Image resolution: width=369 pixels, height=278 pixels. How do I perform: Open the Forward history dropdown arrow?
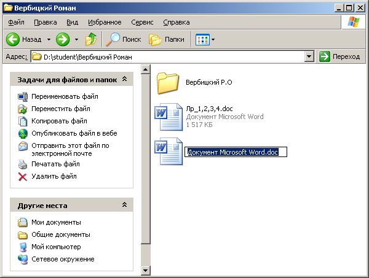[76, 39]
